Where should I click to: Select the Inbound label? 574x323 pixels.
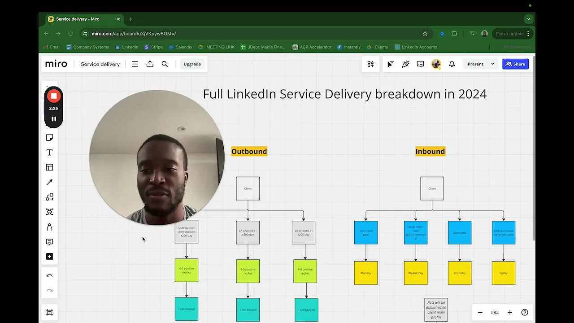[x=430, y=151]
